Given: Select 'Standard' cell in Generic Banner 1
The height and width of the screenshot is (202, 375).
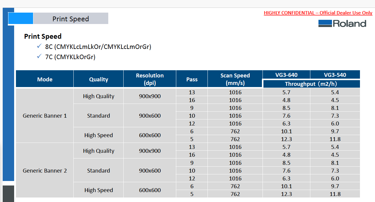Looking at the screenshot, I should pos(99,116).
